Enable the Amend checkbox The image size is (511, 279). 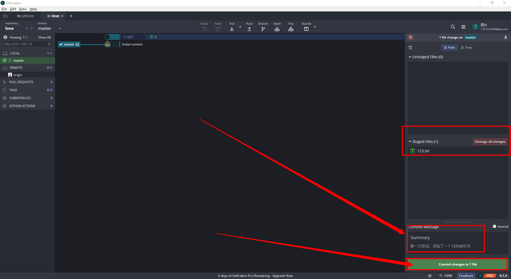click(x=494, y=226)
